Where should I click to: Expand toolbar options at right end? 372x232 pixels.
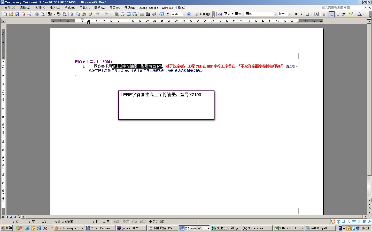(x=370, y=14)
